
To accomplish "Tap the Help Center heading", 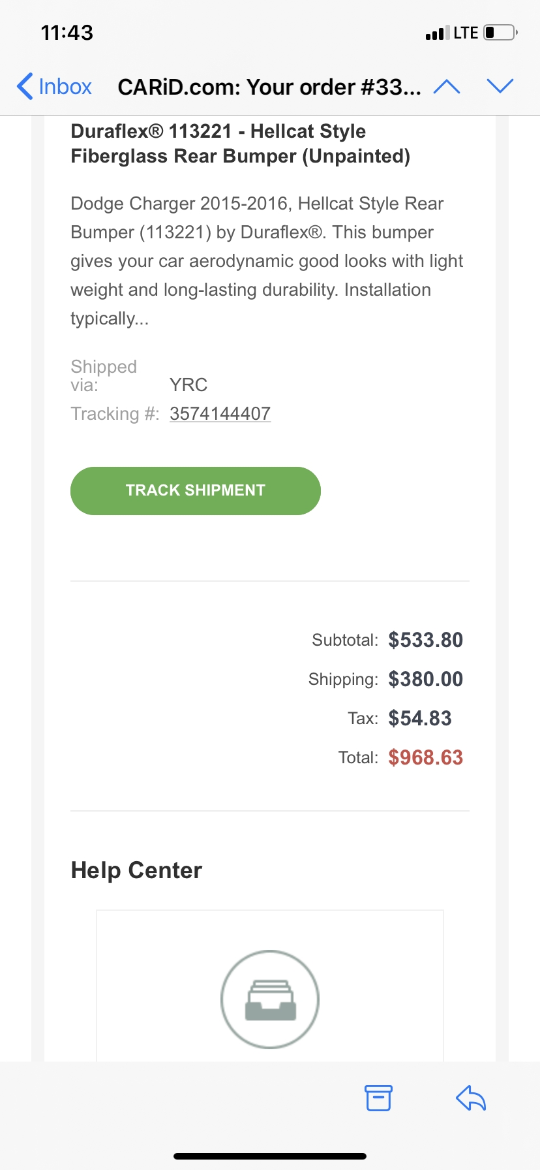I will 136,870.
